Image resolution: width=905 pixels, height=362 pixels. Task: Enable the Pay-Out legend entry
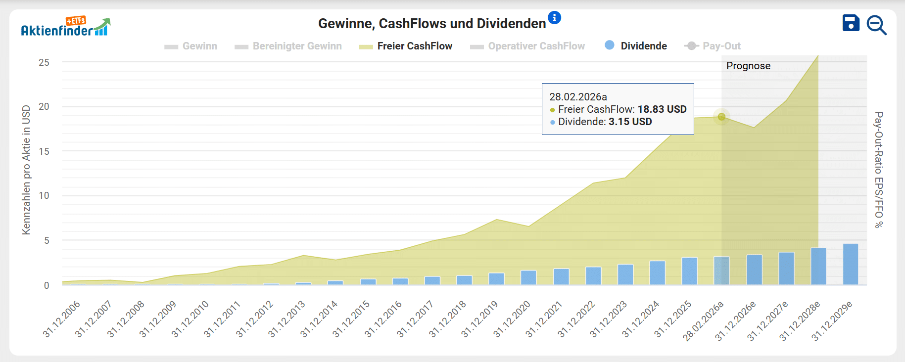coord(713,46)
